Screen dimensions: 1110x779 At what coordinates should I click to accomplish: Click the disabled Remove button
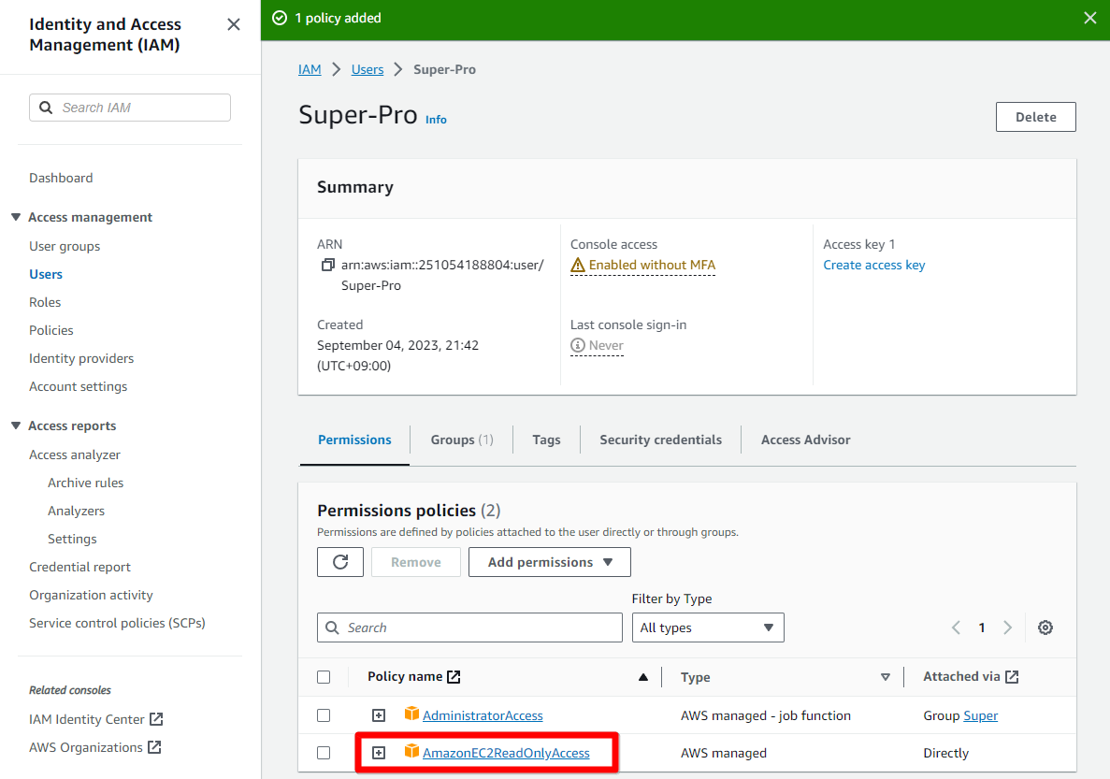click(x=415, y=562)
